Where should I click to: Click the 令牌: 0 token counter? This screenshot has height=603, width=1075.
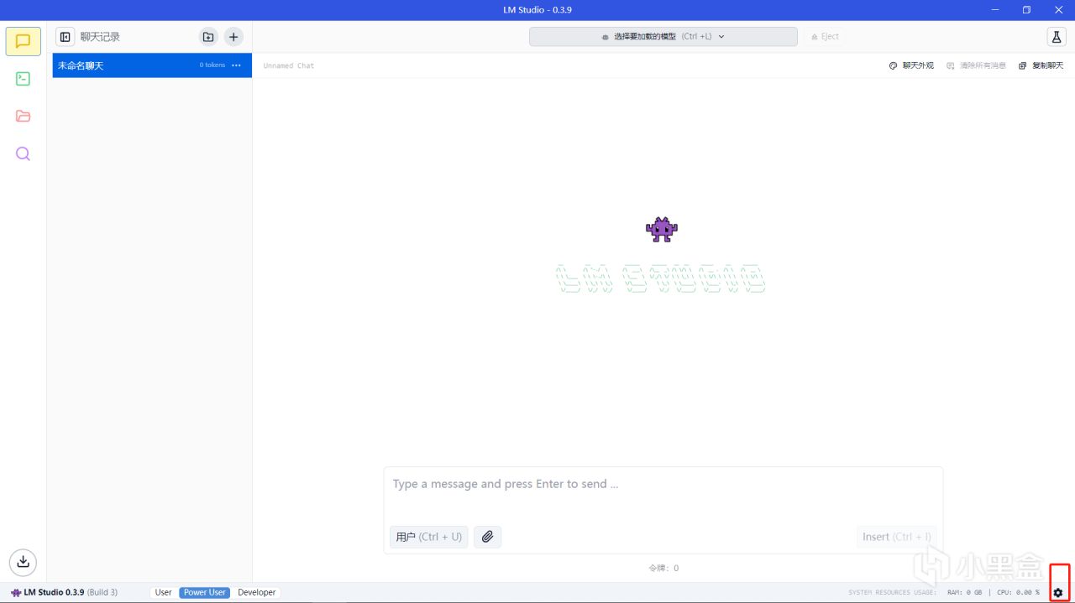pyautogui.click(x=663, y=568)
